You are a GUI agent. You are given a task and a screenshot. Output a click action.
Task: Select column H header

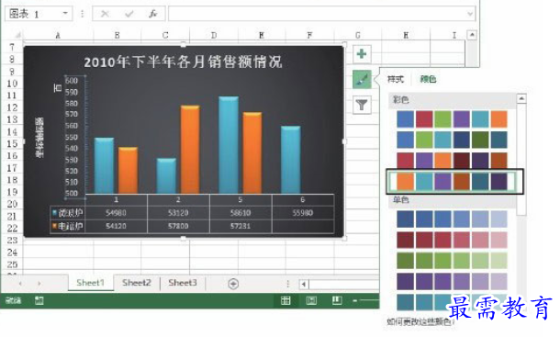[406, 35]
